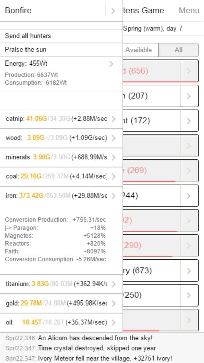
Task: Expand the catnip resource row arrow
Action: [114, 119]
